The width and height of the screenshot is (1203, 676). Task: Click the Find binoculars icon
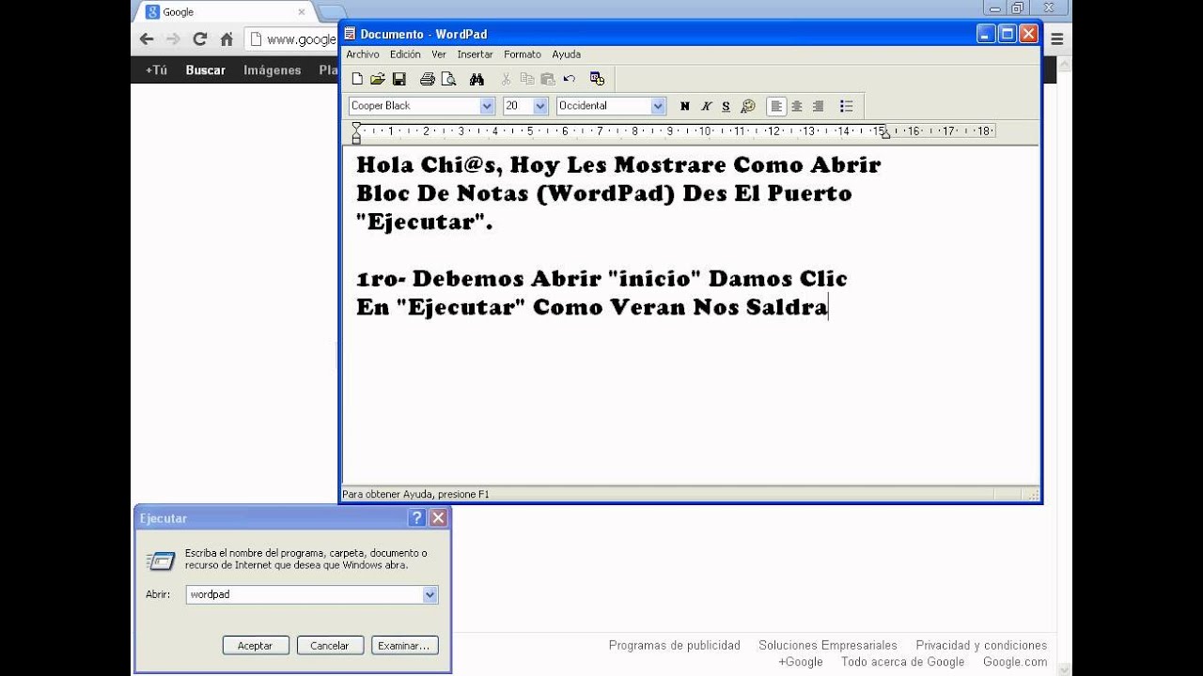point(477,79)
